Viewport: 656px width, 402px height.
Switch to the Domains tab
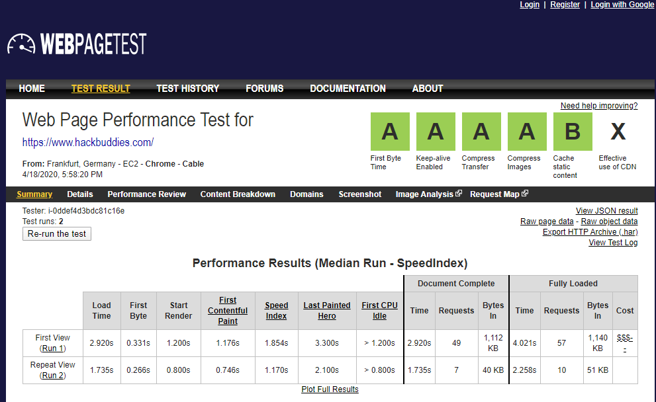click(x=306, y=194)
